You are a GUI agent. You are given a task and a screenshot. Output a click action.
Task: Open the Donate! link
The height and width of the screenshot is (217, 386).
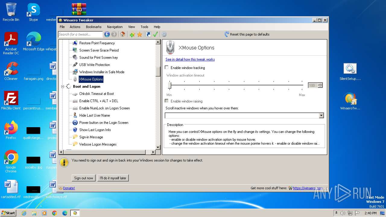(x=69, y=188)
